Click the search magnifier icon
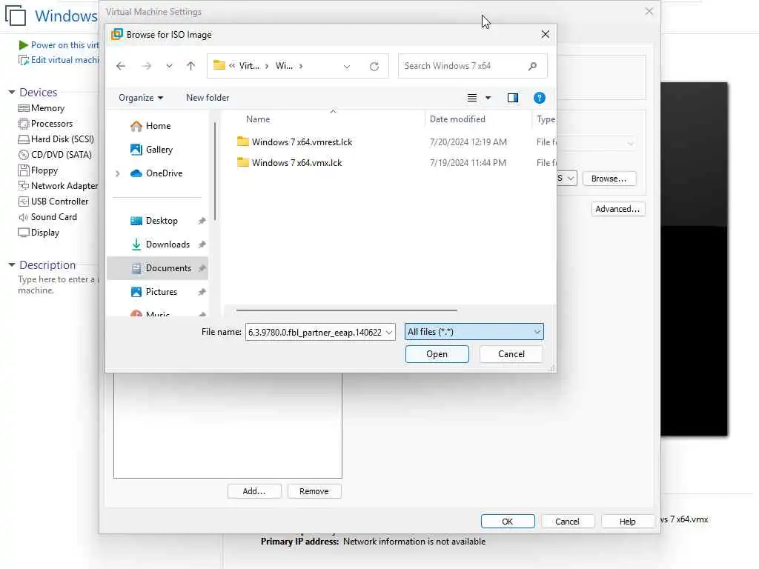The height and width of the screenshot is (569, 759). pos(532,66)
